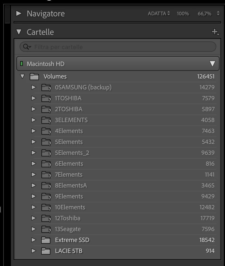Expand the 9Elements folder
225x266 pixels.
[34, 196]
